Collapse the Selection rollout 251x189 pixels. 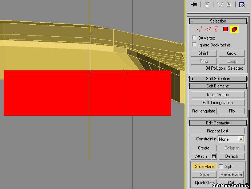tap(218, 21)
